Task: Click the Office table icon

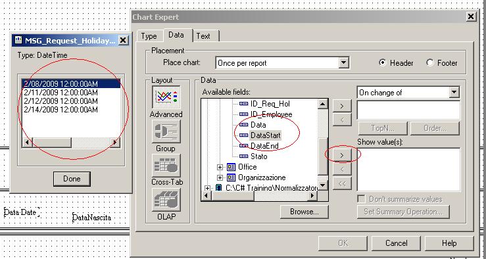Action: [x=231, y=167]
